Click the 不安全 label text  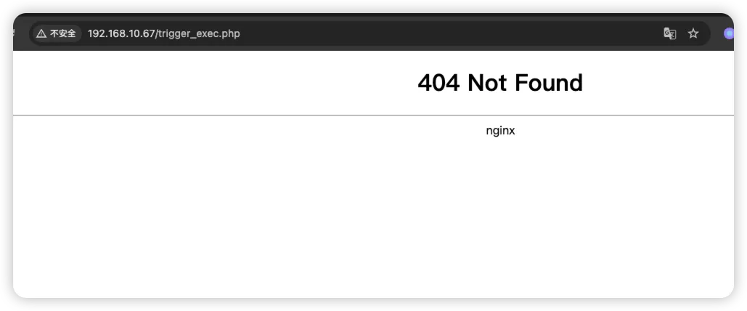click(63, 33)
